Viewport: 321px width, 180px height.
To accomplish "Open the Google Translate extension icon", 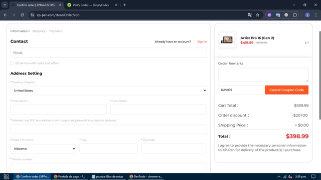I will 278,15.
